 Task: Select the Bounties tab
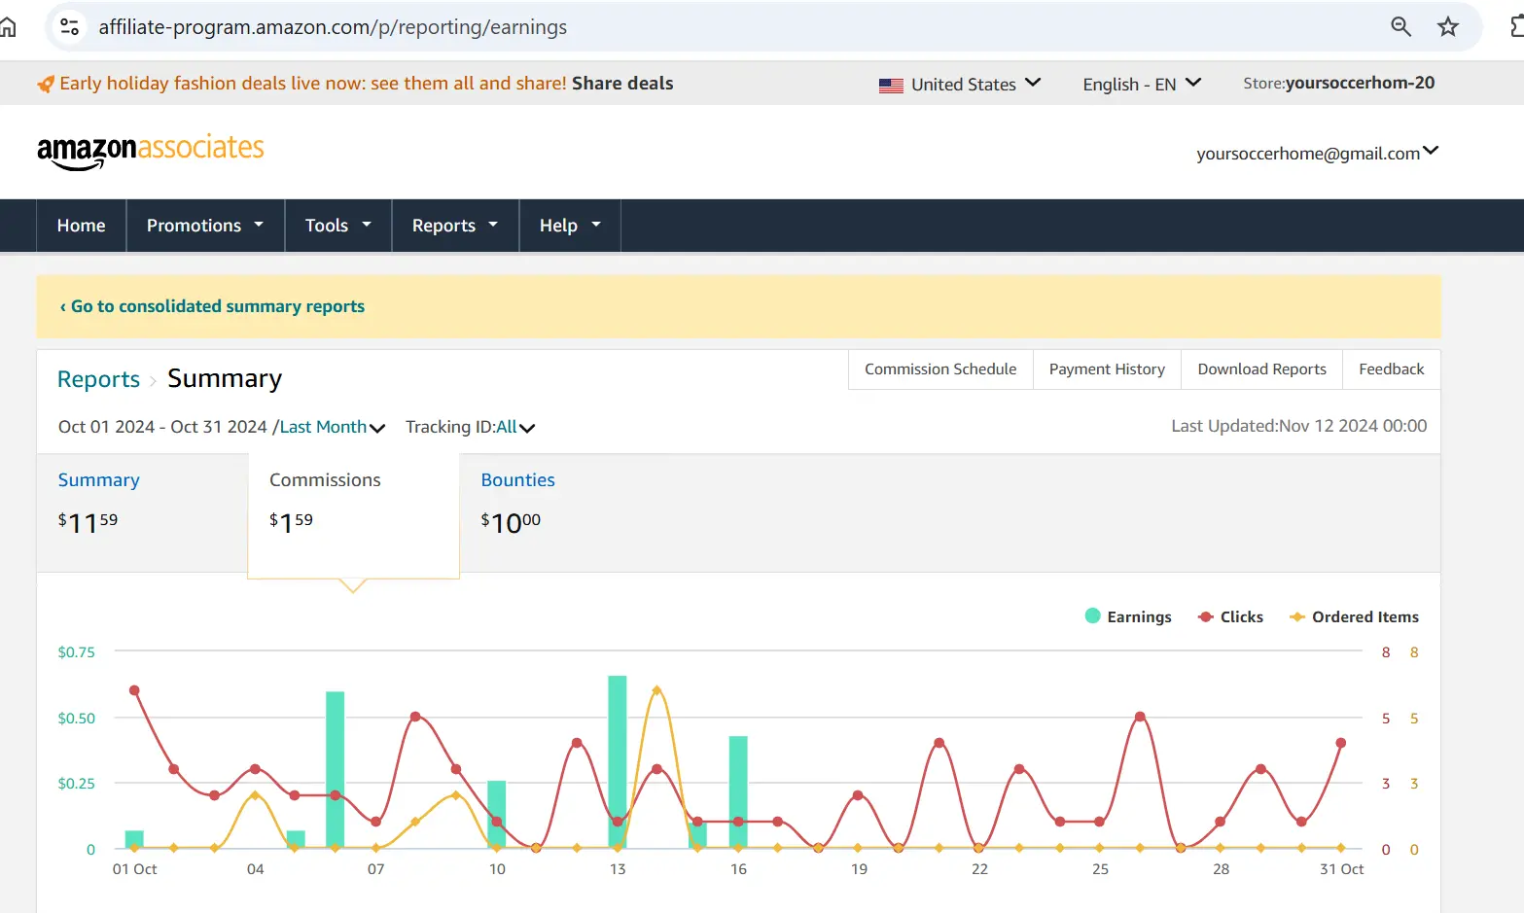tap(564, 512)
